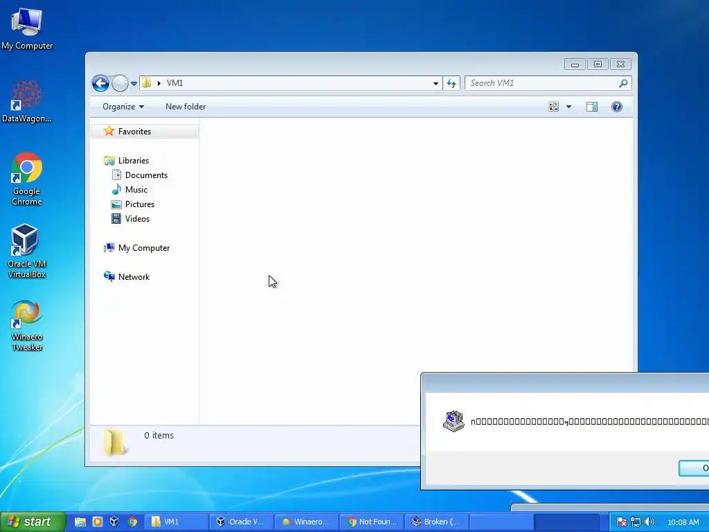This screenshot has width=709, height=532.
Task: Switch to Not Found Chrome taskbar button
Action: pos(371,522)
